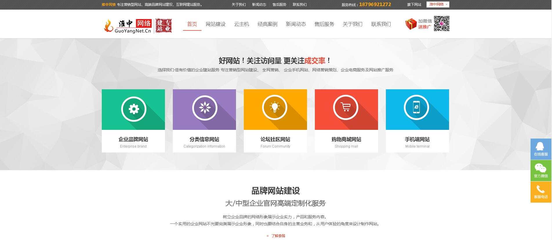Click the lightbulb icon for forum community
Image resolution: width=552 pixels, height=240 pixels.
point(275,107)
